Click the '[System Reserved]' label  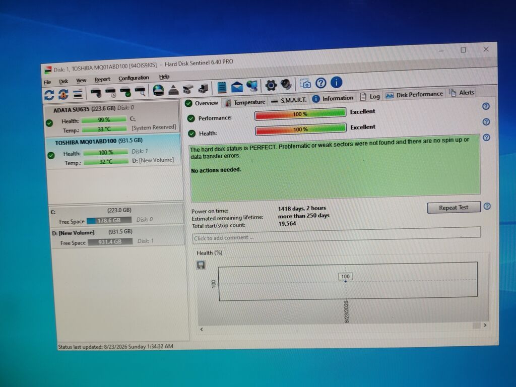click(x=154, y=127)
